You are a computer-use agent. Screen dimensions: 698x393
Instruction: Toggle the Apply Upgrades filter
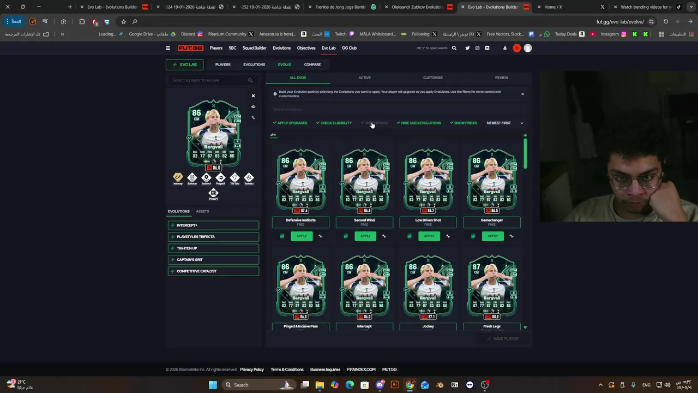click(x=290, y=123)
